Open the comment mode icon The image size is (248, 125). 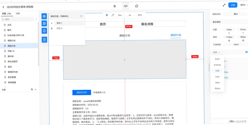pos(137,6)
